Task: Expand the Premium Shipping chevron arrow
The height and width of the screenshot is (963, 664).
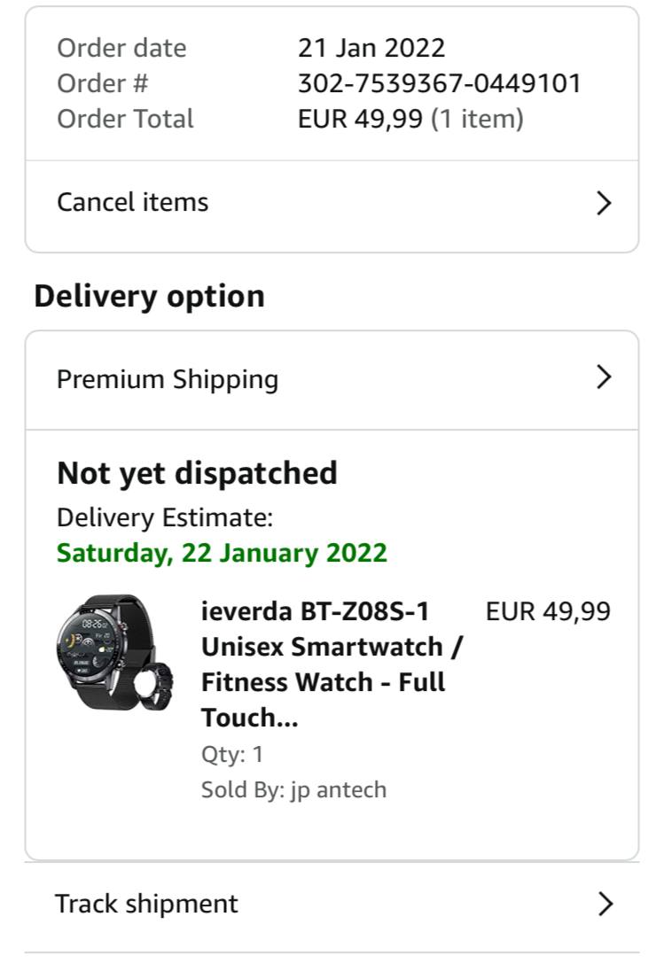Action: [604, 377]
